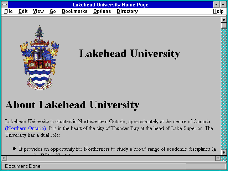Follow the Northern Ontario link
This screenshot has height=171, width=228.
pyautogui.click(x=26, y=128)
